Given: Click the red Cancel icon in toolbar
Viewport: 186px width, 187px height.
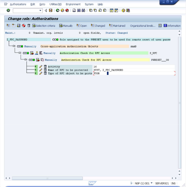Looking at the screenshot, I should pyautogui.click(x=67, y=10).
